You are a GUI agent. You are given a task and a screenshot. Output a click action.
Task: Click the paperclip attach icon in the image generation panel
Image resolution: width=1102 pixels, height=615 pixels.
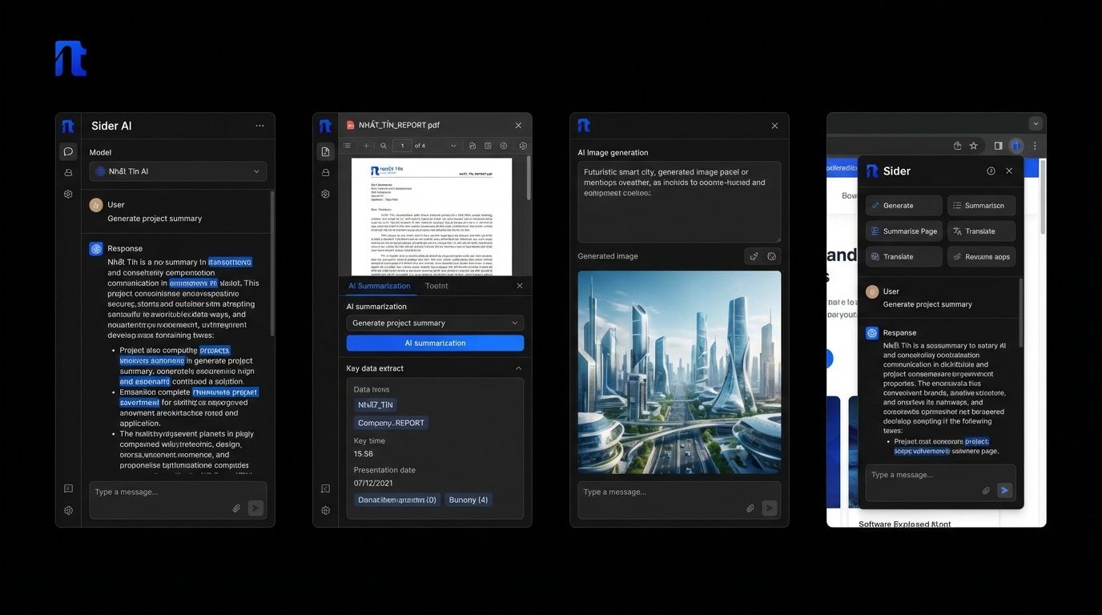tap(750, 508)
